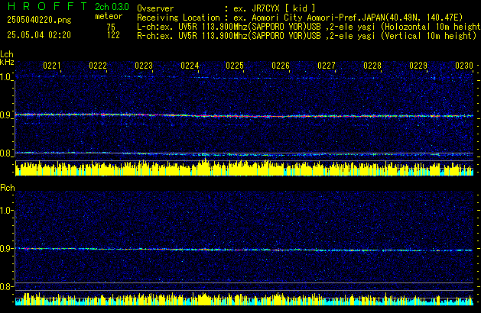Select the meteor count value 75
This screenshot has height=313, width=481.
coord(111,27)
